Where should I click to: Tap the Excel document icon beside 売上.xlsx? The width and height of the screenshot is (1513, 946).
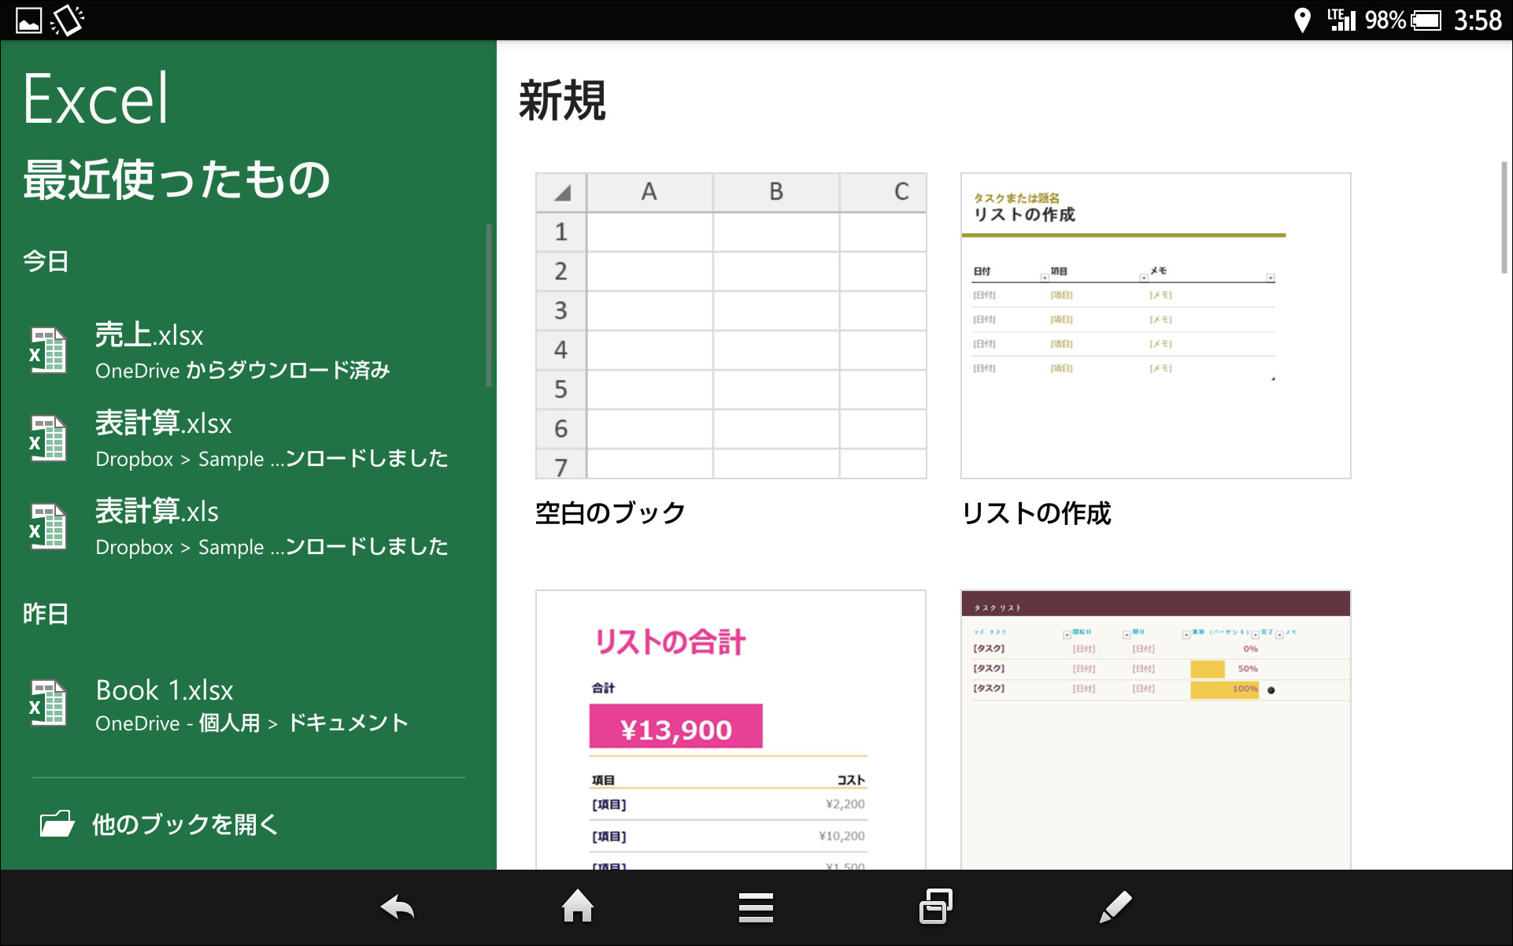pos(49,351)
